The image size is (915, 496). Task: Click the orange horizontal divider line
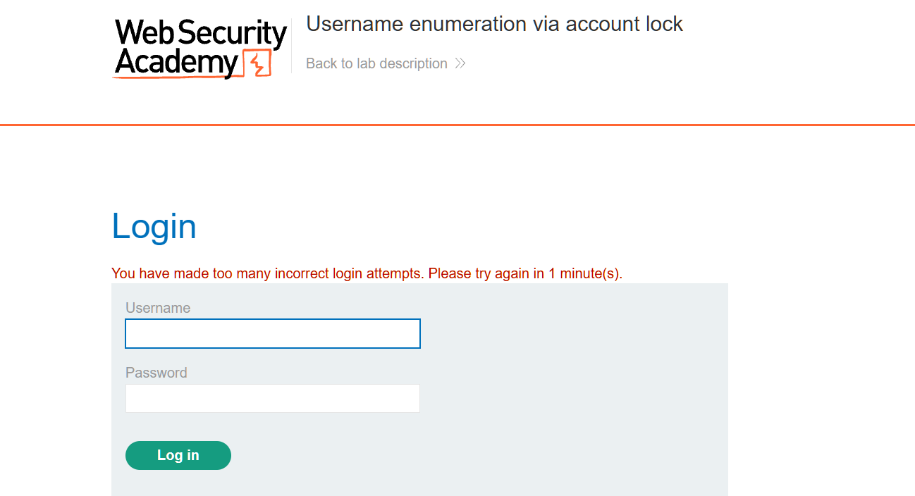coord(458,125)
